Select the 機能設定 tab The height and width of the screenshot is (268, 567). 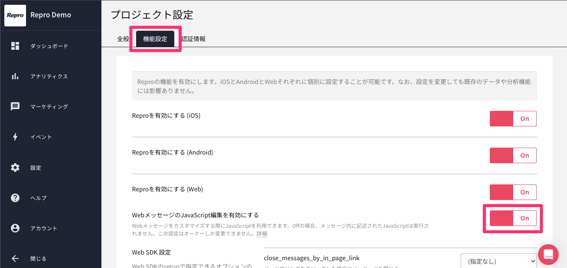(155, 39)
